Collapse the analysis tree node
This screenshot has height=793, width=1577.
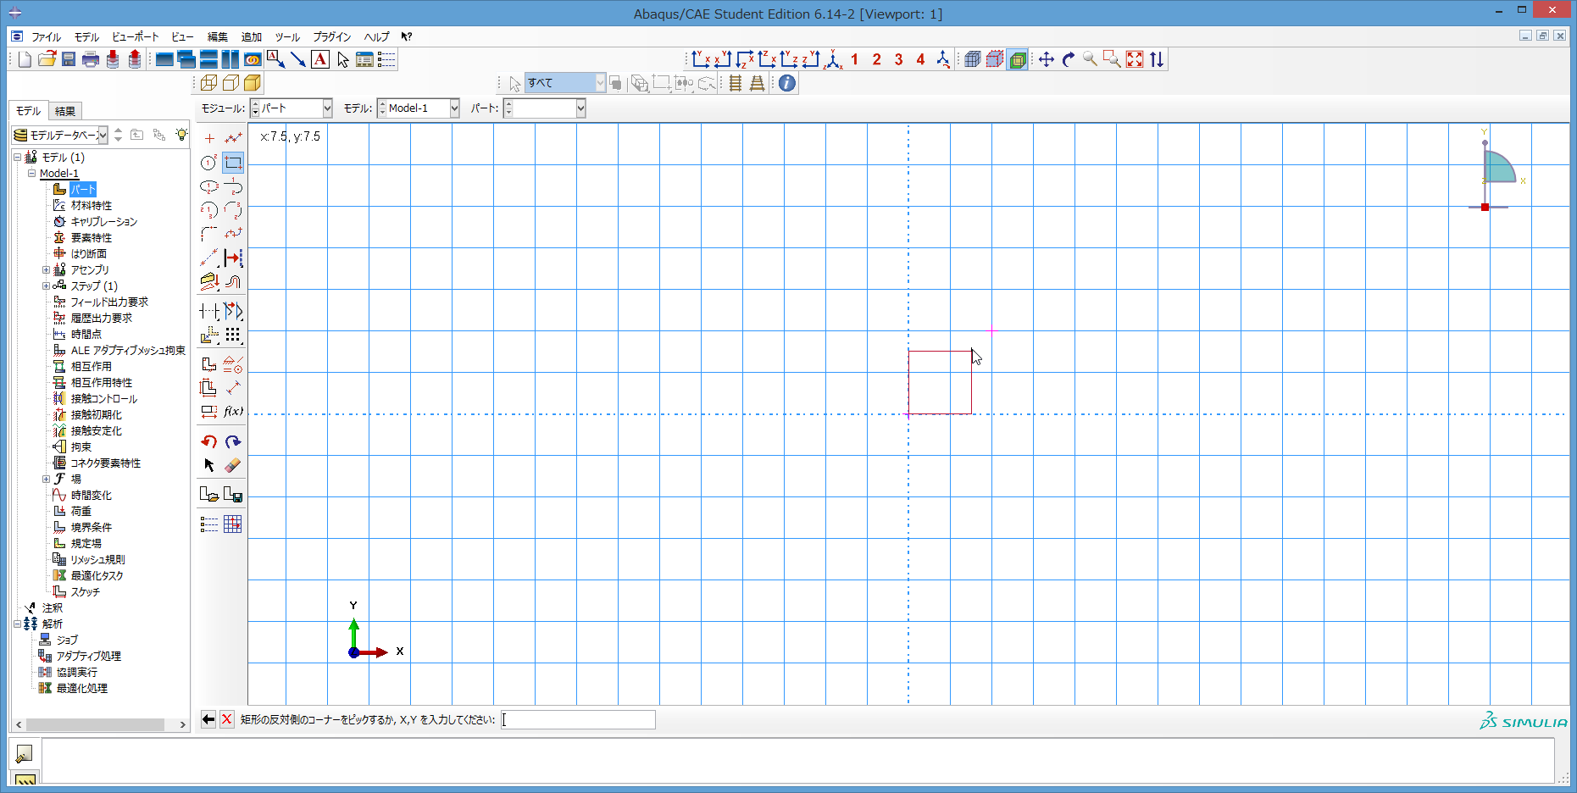(18, 624)
